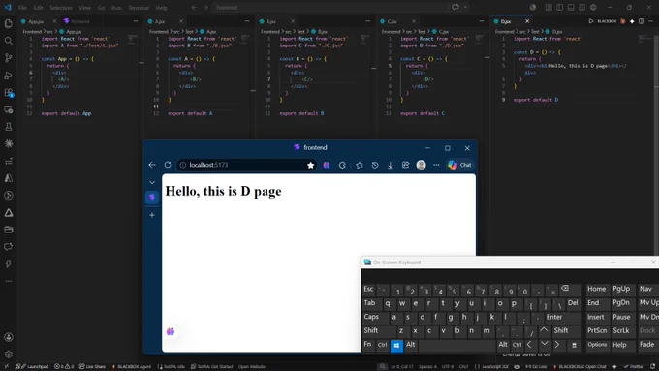Split the D.jsx editor to the right
Viewport: 659px width, 371px height.
(x=642, y=21)
